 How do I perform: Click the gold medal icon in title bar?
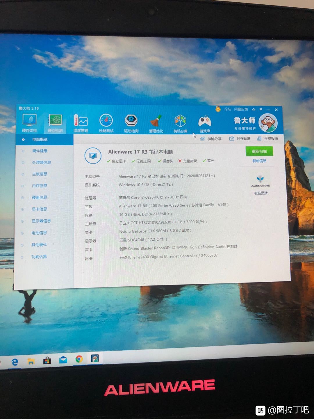click(x=218, y=109)
